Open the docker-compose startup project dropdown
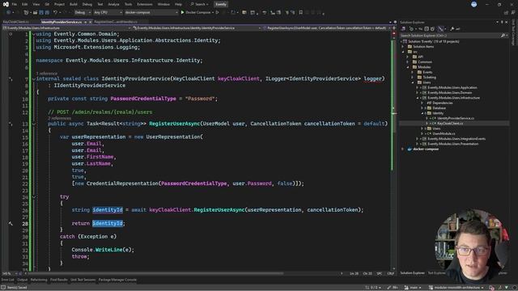This screenshot has width=518, height=291. click(151, 13)
